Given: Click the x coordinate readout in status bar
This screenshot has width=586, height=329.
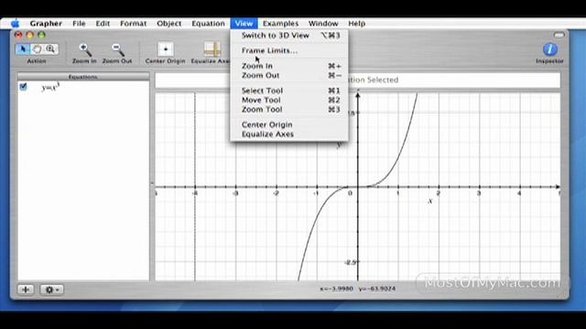Looking at the screenshot, I should (x=336, y=289).
